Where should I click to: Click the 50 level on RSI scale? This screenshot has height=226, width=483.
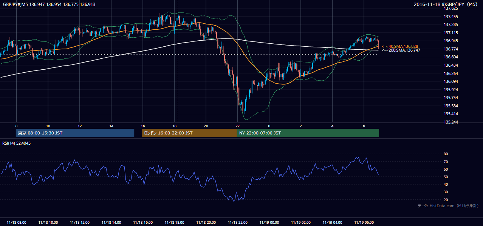pos(446,177)
